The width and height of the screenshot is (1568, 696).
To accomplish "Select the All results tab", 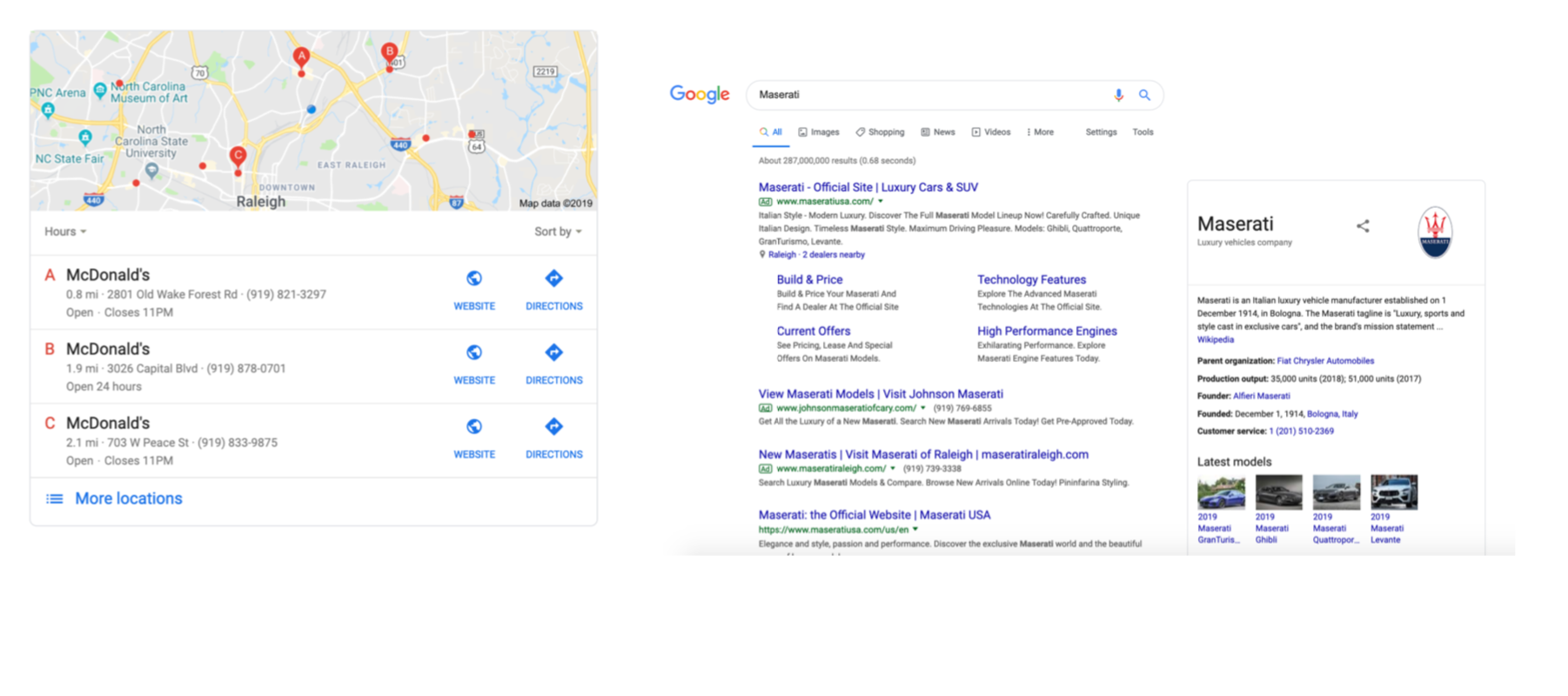I will tap(771, 132).
